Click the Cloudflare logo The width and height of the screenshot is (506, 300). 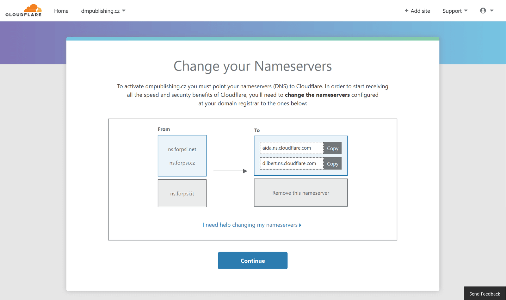tap(23, 10)
